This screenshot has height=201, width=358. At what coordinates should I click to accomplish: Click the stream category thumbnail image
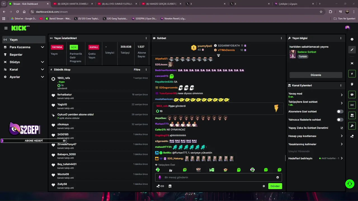click(x=293, y=54)
